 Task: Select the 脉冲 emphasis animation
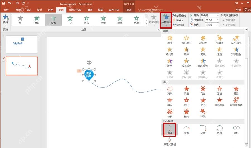(170, 39)
